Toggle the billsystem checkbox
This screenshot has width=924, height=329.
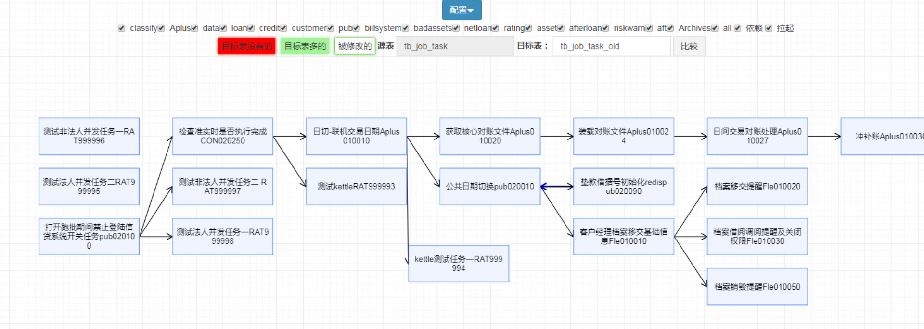click(356, 28)
